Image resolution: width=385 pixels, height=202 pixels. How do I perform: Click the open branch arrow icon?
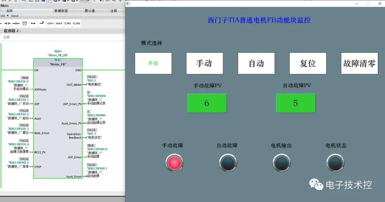point(33,23)
